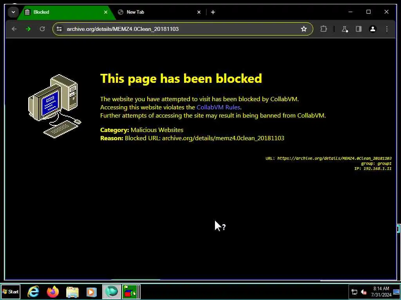Open the clock showing 8:14 AM
This screenshot has width=401, height=300.
[x=381, y=292]
